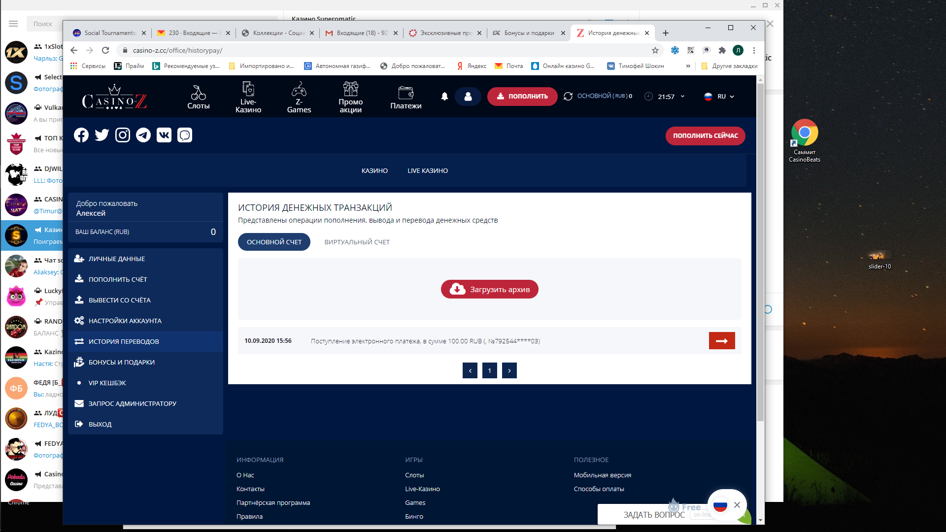This screenshot has height=532, width=946.
Task: Select Основной счет account toggle
Action: (274, 242)
